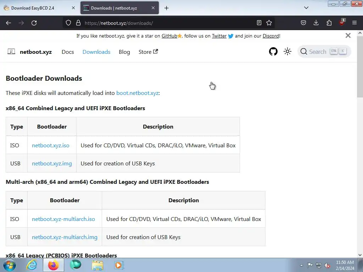This screenshot has height=272, width=363.
Task: Open netboot.xyz GitHub repository icon
Action: 273,51
